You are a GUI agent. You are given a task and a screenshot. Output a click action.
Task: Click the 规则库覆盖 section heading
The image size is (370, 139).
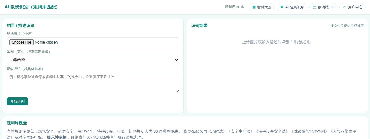coord(17,123)
